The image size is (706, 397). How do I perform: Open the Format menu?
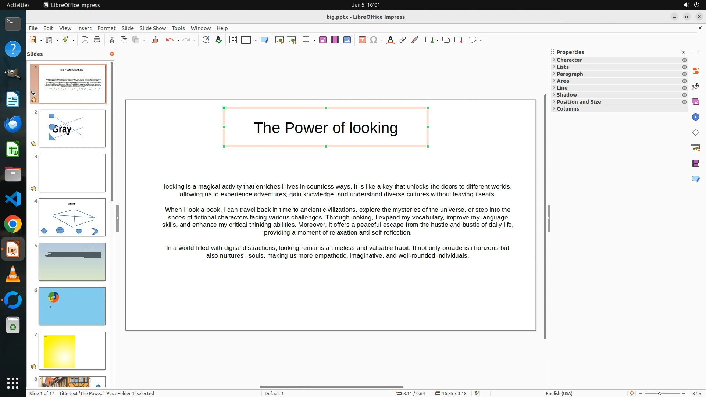click(106, 28)
